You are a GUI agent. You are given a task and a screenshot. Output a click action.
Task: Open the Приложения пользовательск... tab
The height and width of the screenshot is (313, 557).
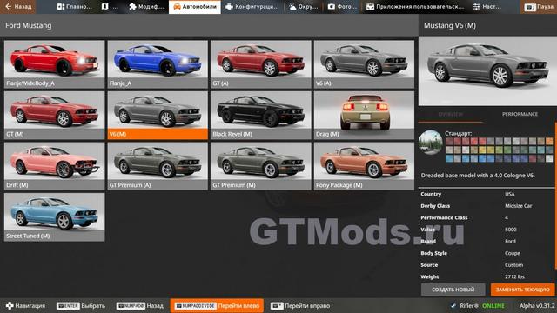tap(415, 7)
